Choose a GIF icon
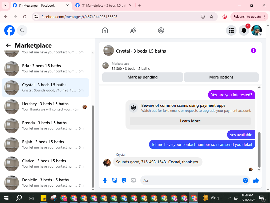This screenshot has width=270, height=203. [133, 180]
